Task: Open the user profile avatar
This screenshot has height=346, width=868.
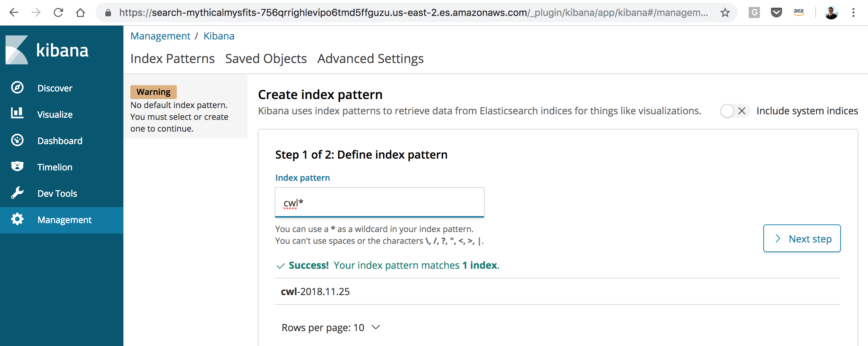Action: click(831, 13)
